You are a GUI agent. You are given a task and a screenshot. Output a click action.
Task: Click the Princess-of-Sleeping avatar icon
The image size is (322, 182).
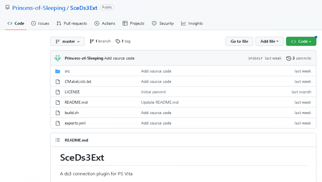[x=58, y=58]
